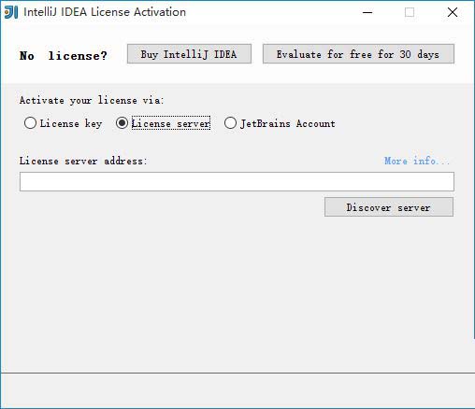475x409 pixels.
Task: Close the License Activation dialog
Action: (453, 12)
